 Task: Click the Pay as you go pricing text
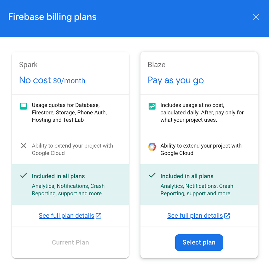[x=176, y=80]
